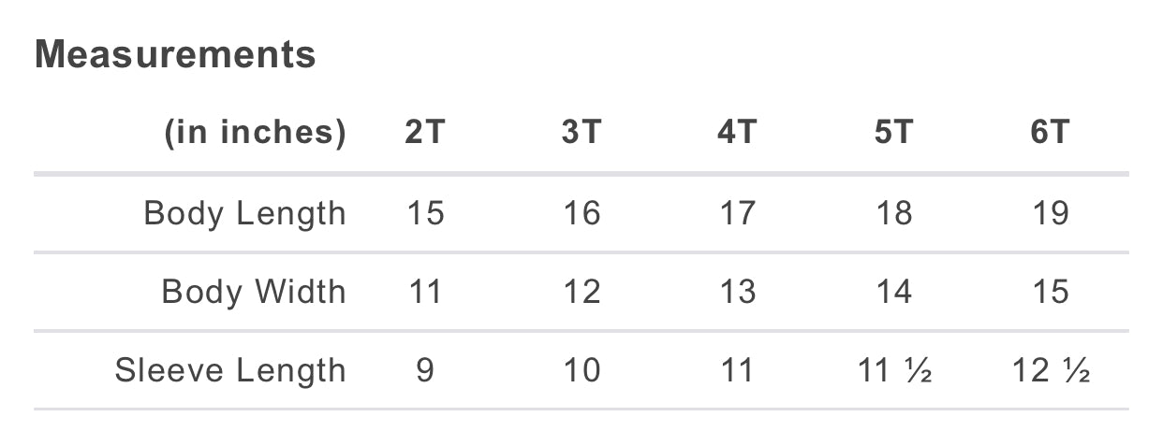Select Body Length value 17 for 4T
Viewport: 1163px width, 431px height.
[738, 213]
